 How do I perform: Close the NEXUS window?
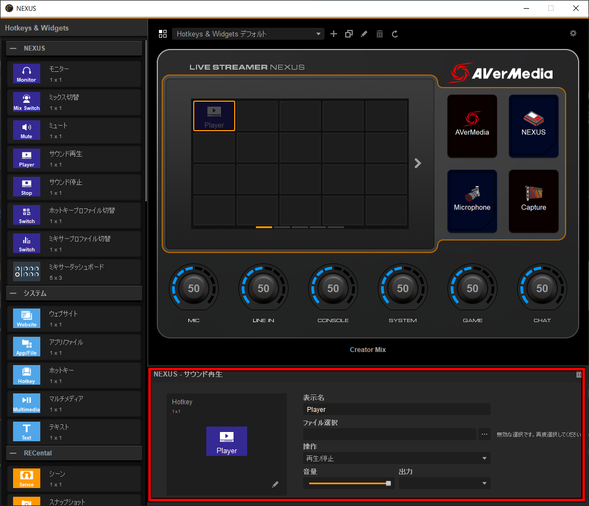(576, 8)
